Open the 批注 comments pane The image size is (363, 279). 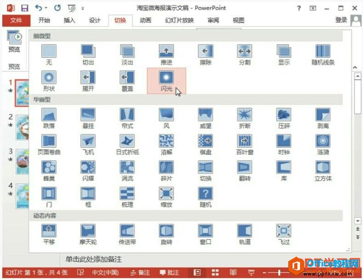(x=170, y=273)
